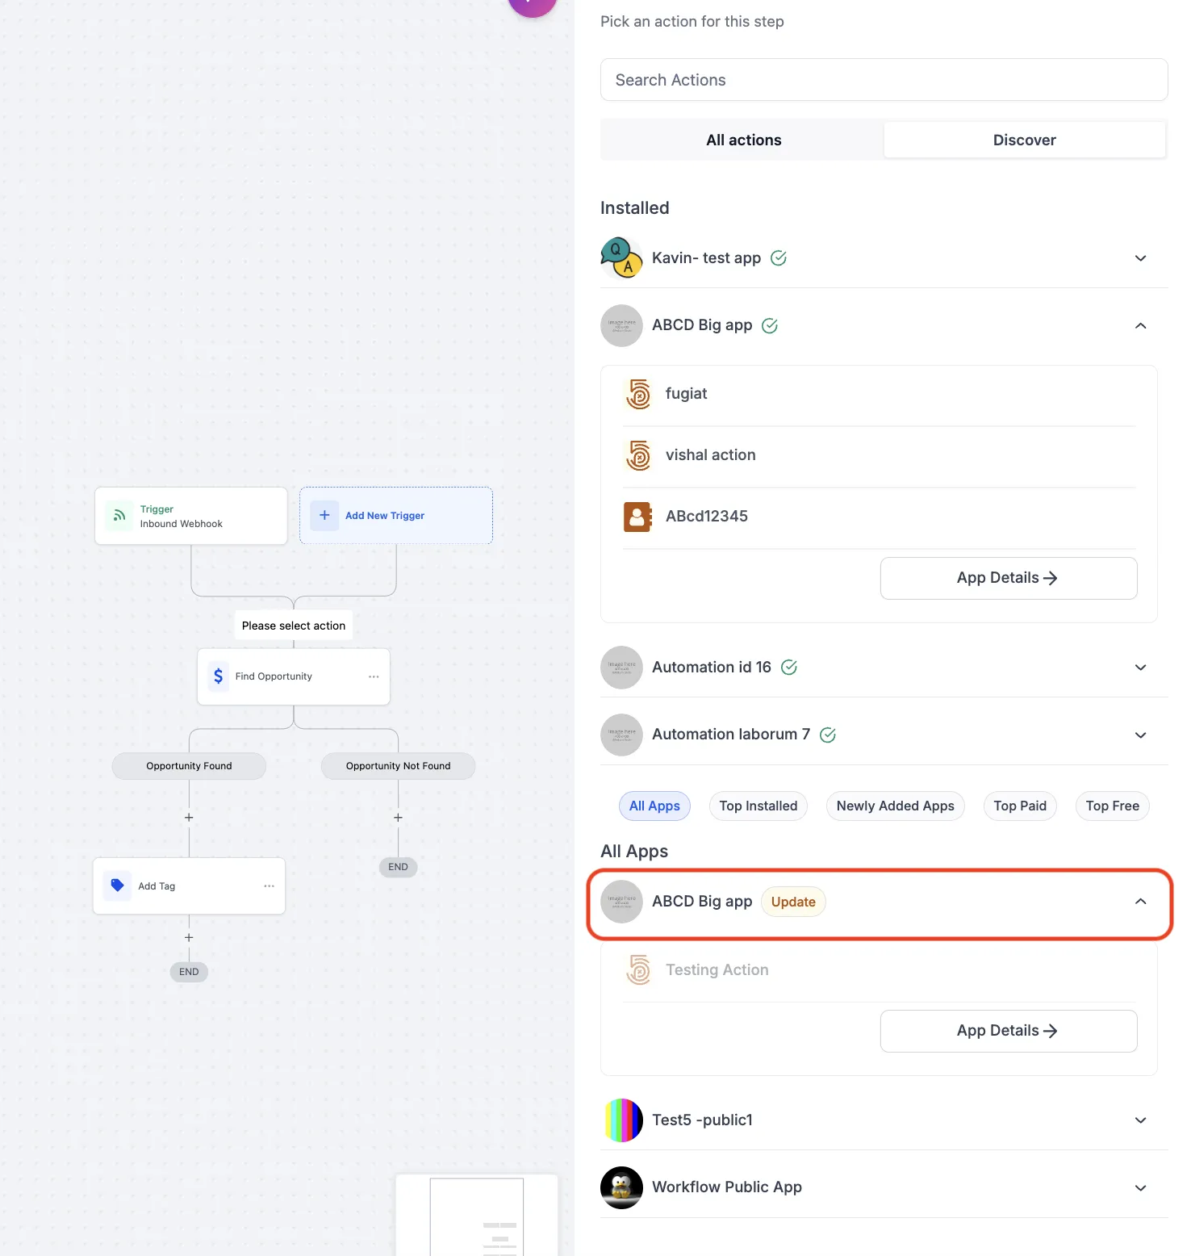
Task: Click the Add Tag blue tag icon
Action: click(118, 885)
